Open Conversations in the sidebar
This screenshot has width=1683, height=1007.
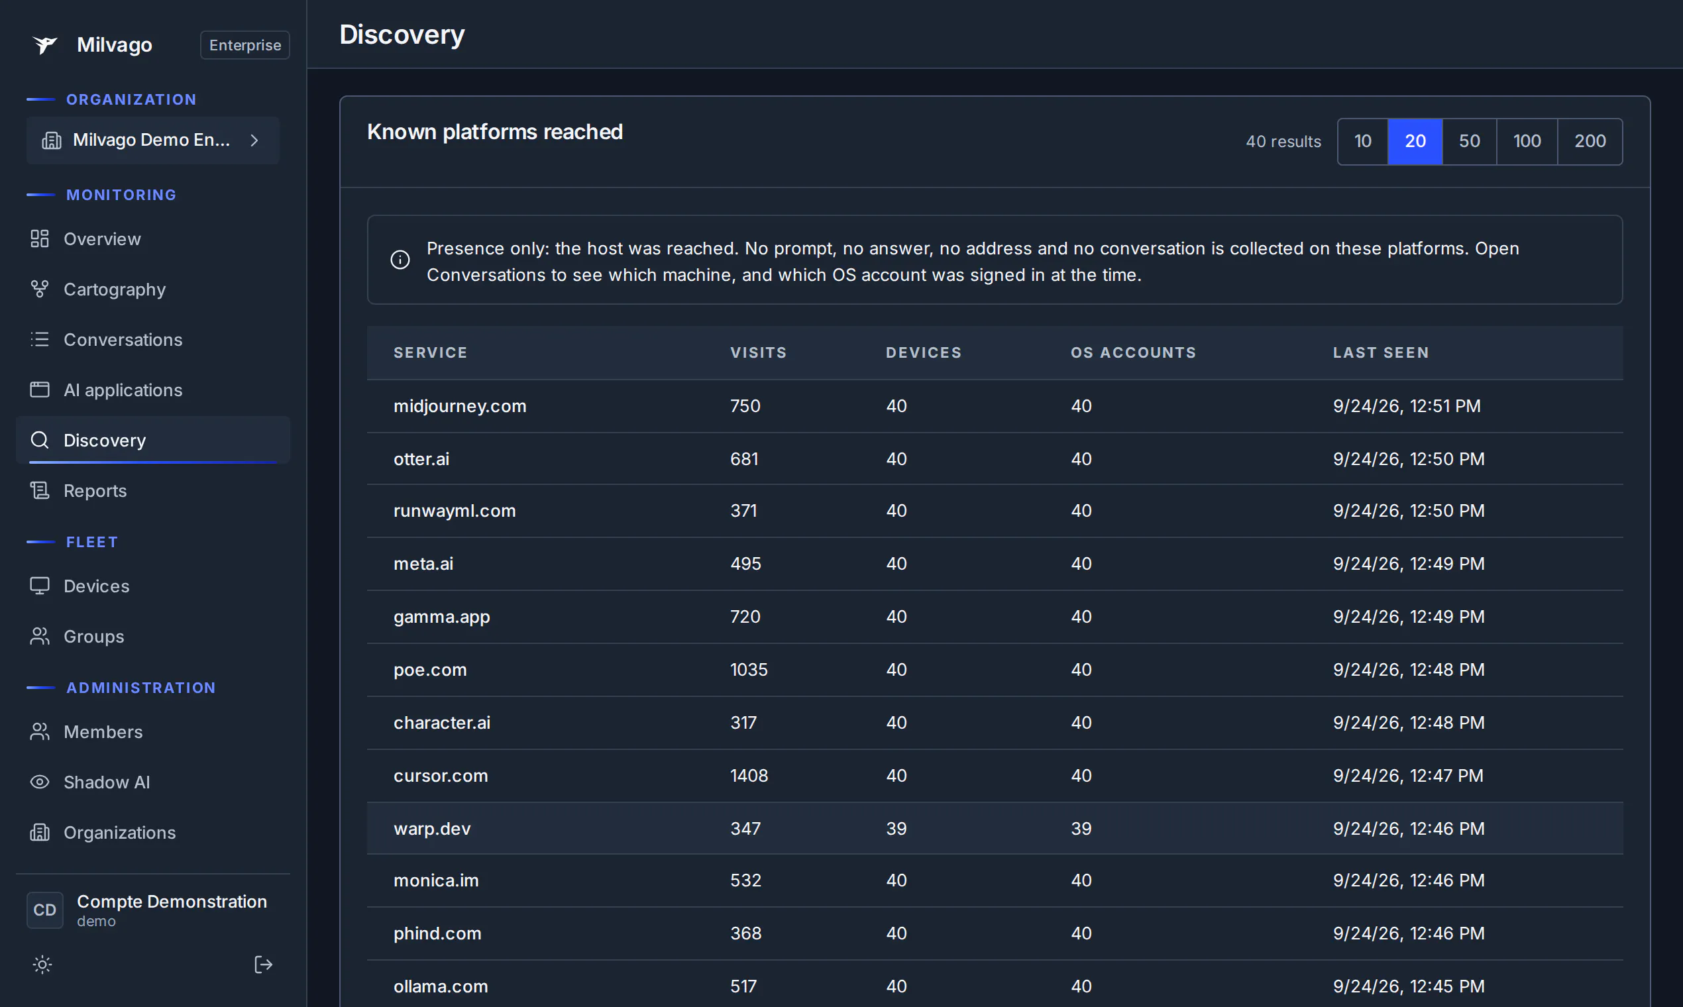[152, 339]
